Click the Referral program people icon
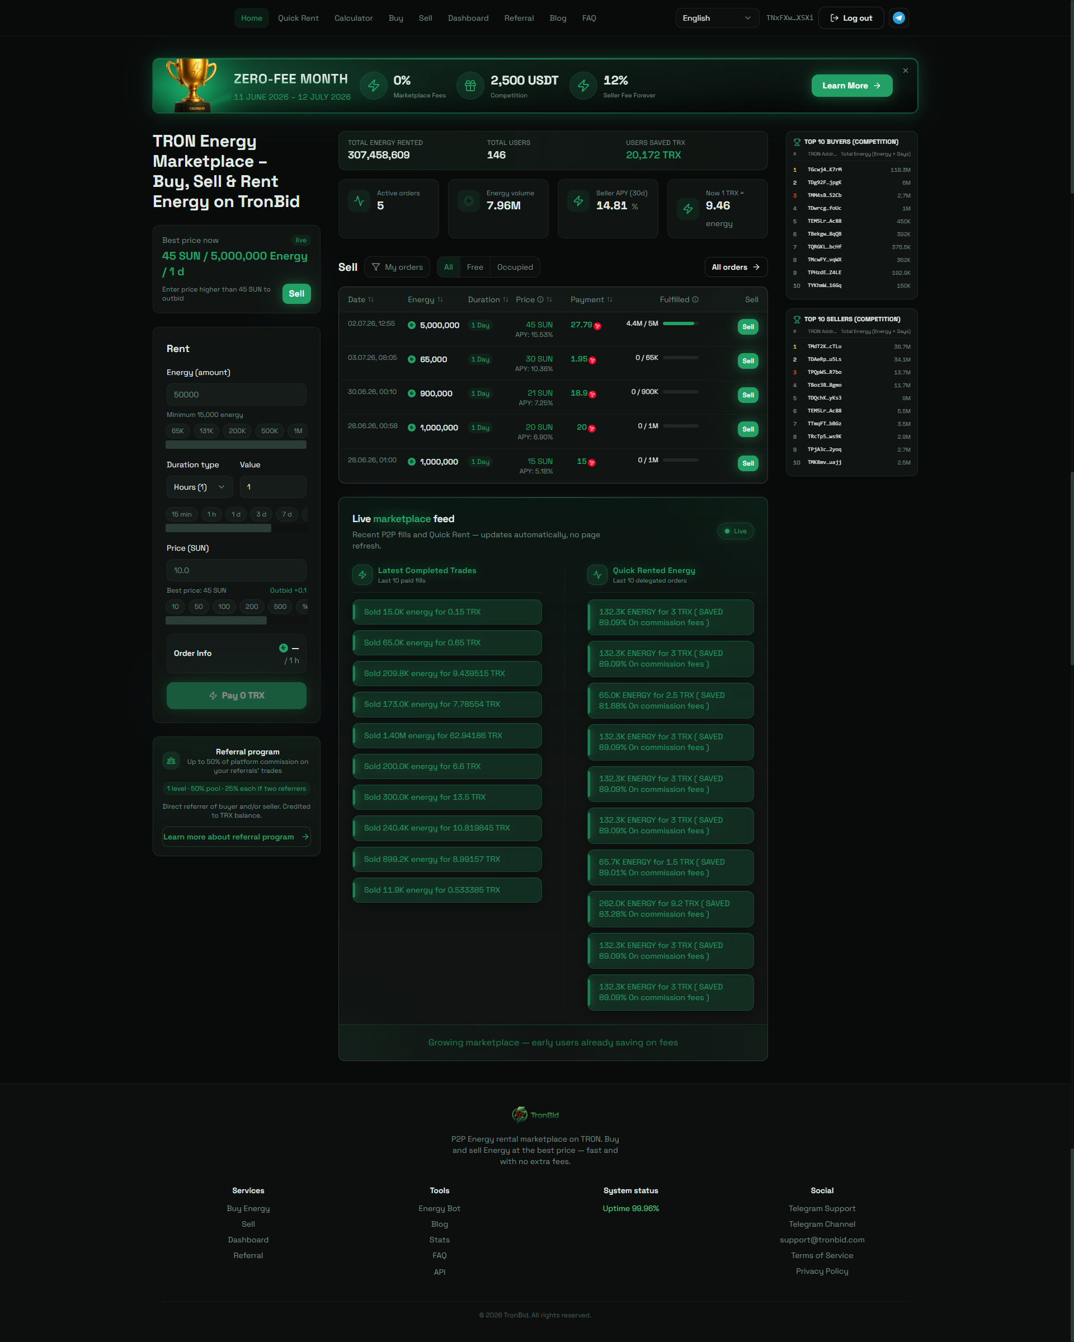 (171, 761)
